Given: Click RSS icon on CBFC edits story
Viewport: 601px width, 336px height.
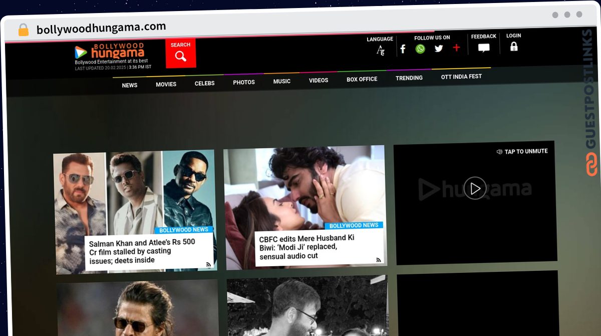Looking at the screenshot, I should (x=379, y=260).
